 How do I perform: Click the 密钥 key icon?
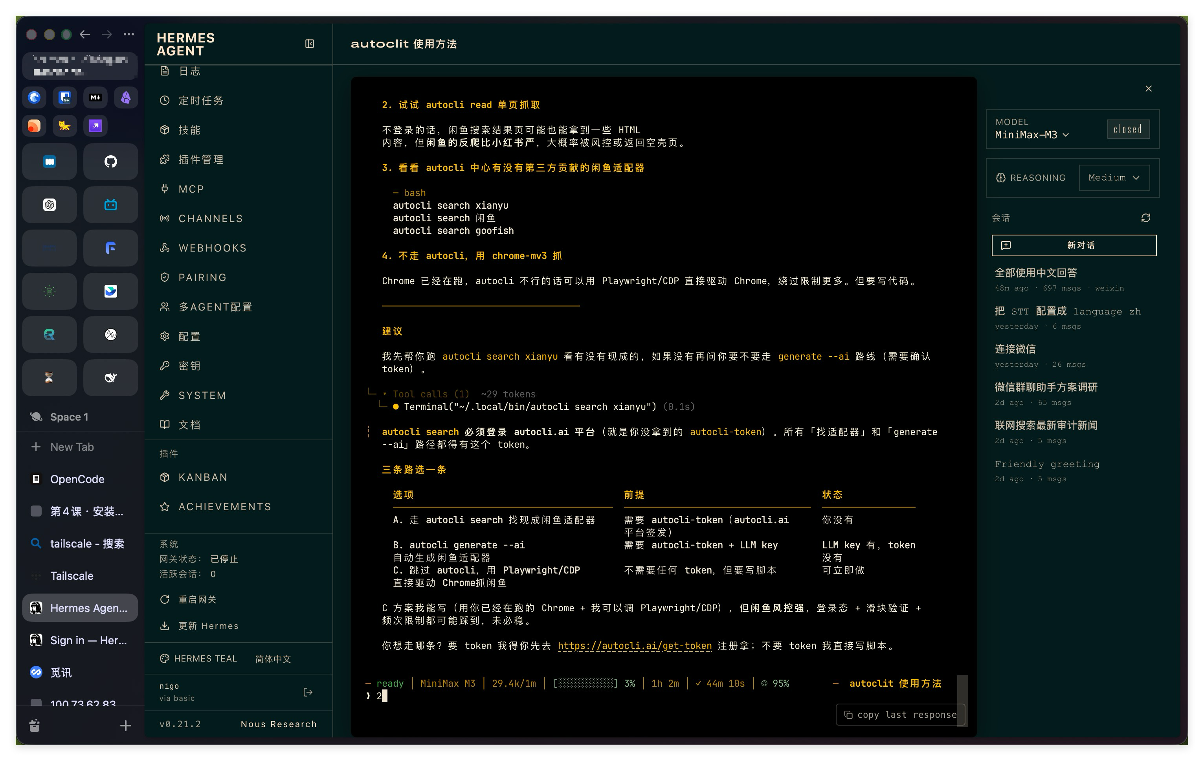tap(165, 366)
